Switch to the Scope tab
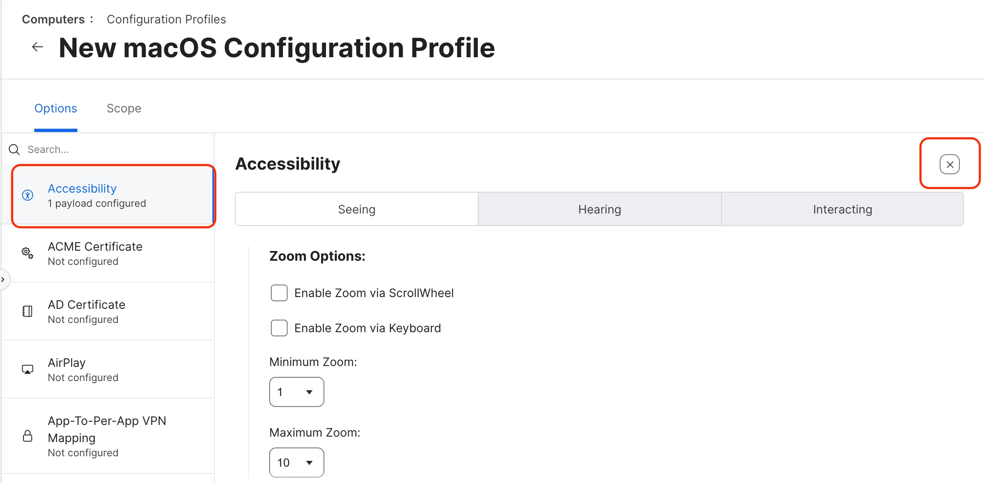This screenshot has width=984, height=483. pos(124,109)
